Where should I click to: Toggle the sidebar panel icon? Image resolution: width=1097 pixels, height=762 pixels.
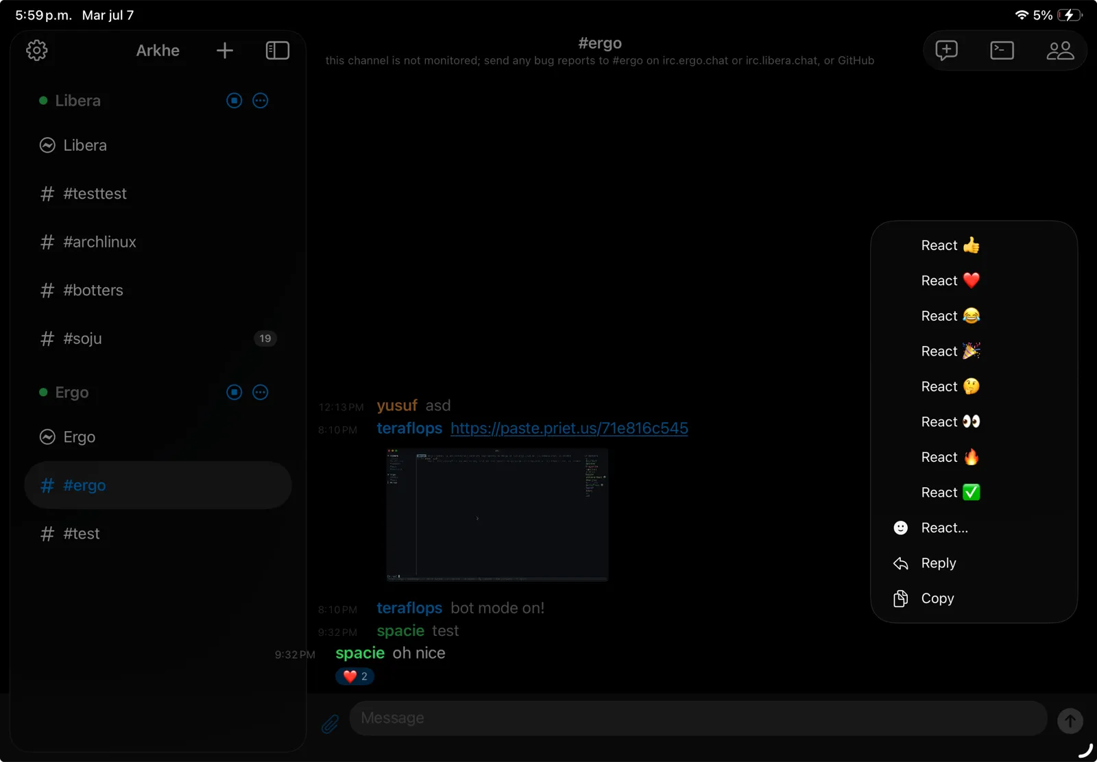pos(278,50)
